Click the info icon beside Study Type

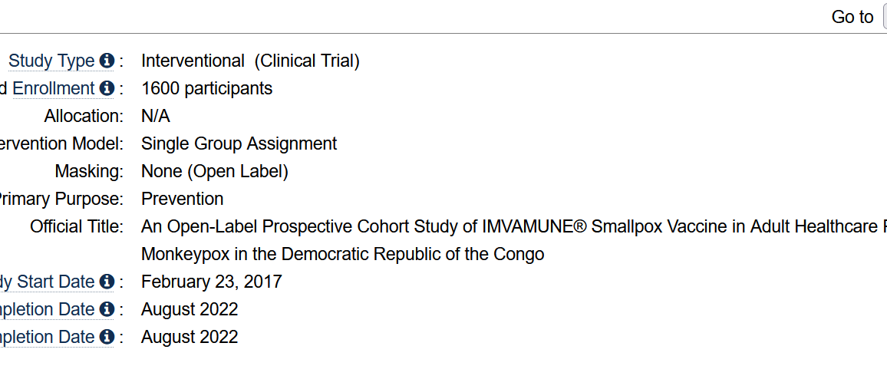(x=107, y=60)
